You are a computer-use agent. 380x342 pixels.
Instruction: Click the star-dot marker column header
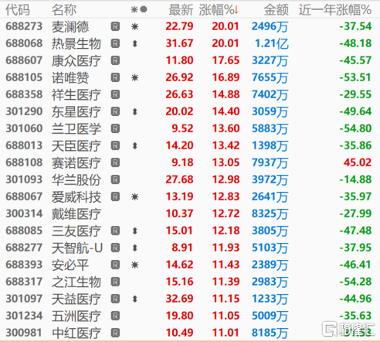[x=139, y=10]
